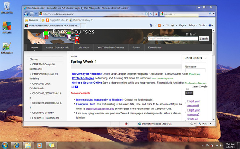Viewport: 240px width, 149px height.
Task: Click the Print icon in command bar
Action: tap(172, 25)
